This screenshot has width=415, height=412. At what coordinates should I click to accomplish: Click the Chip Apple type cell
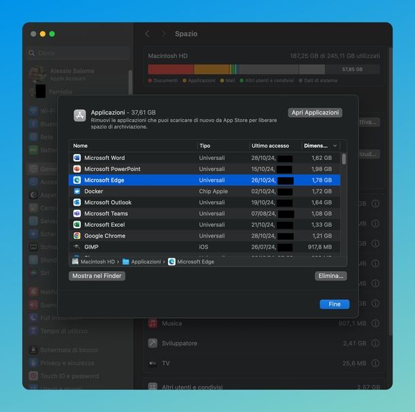[x=214, y=191]
